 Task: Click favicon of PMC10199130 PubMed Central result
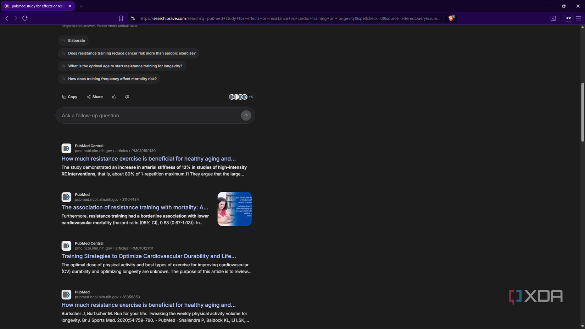coord(66,148)
